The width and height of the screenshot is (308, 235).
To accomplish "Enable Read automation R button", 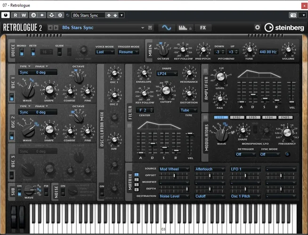I will click(x=15, y=15).
